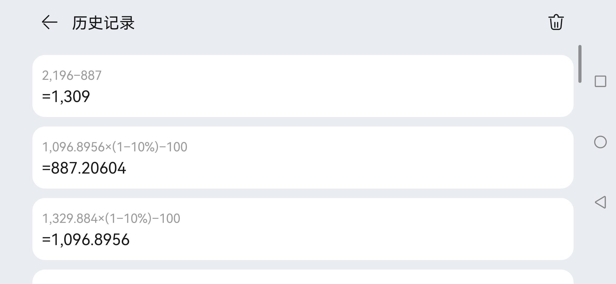Select the 历史记录 page title
616x284 pixels.
coord(103,23)
